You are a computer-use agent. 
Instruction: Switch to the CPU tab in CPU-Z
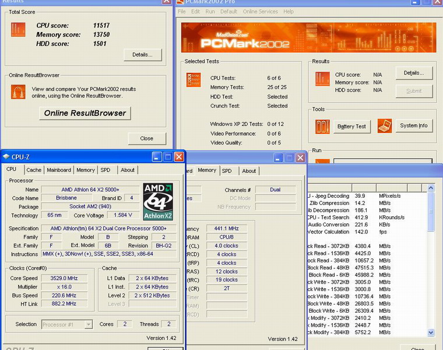[12, 169]
